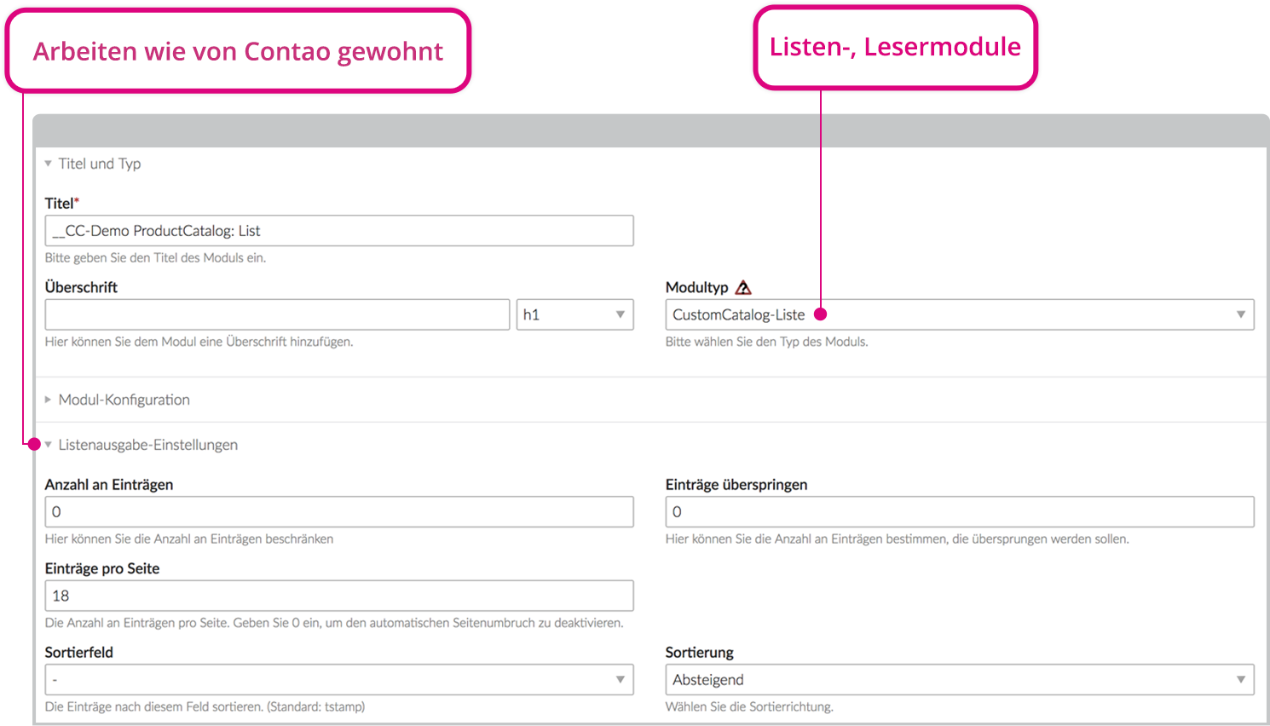Screen dimensions: 1270x726
Task: Click the Titel field label
Action: pos(61,203)
